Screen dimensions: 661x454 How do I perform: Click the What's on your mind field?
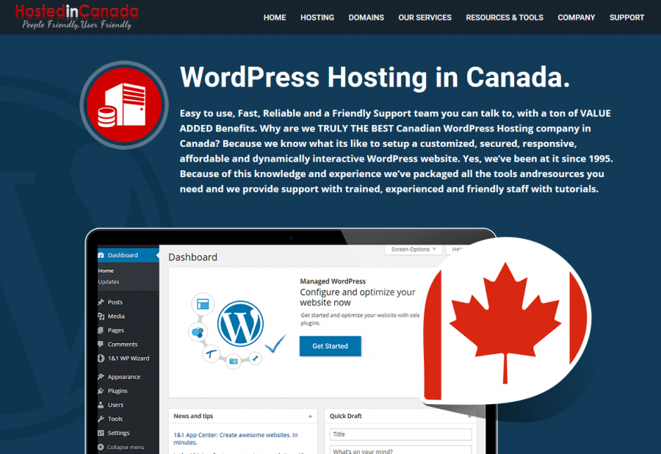pos(400,450)
